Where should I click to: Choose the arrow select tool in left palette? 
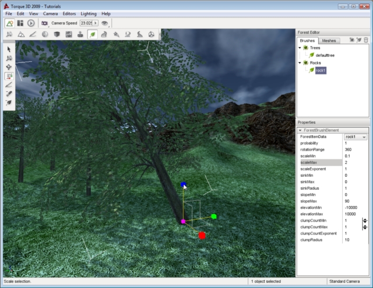click(x=9, y=49)
